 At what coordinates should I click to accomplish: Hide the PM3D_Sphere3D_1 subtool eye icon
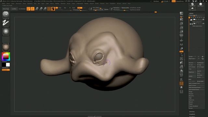pos(203,19)
